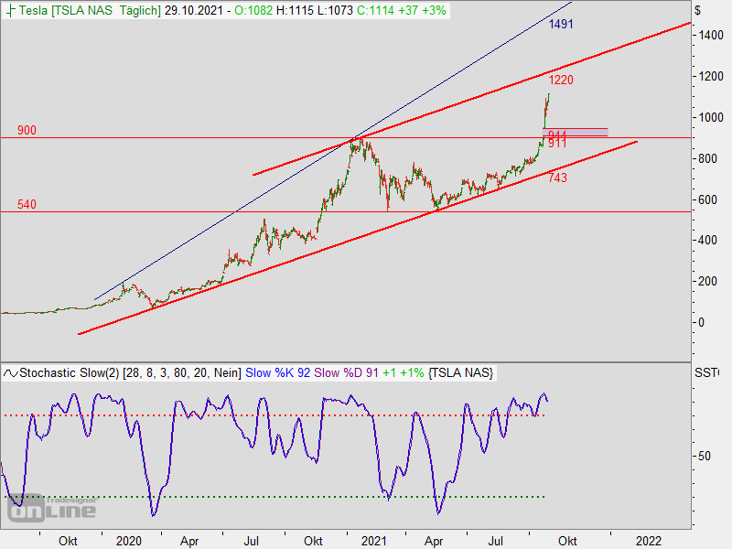This screenshot has height=549, width=732.
Task: Toggle the Nein setting in Stochastic parameters
Action: tap(231, 372)
